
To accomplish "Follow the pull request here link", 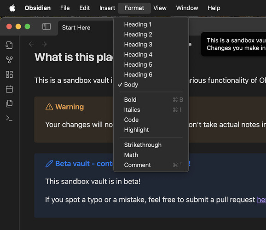I will (261, 200).
